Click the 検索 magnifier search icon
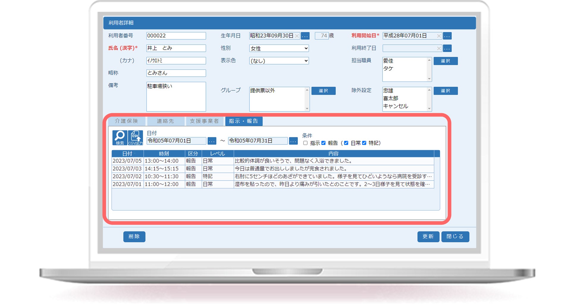This screenshot has width=580, height=304. (x=120, y=138)
